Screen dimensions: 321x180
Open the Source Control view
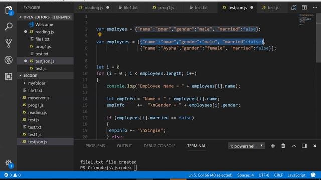coord(8,43)
